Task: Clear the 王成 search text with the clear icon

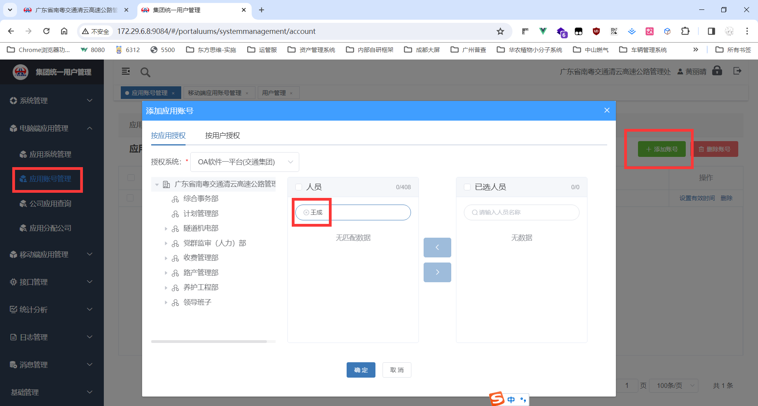Action: [306, 212]
